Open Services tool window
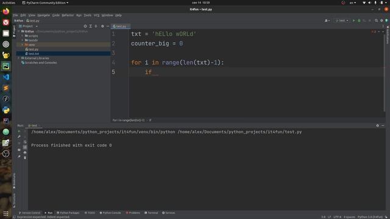The height and width of the screenshot is (219, 390). point(169,213)
